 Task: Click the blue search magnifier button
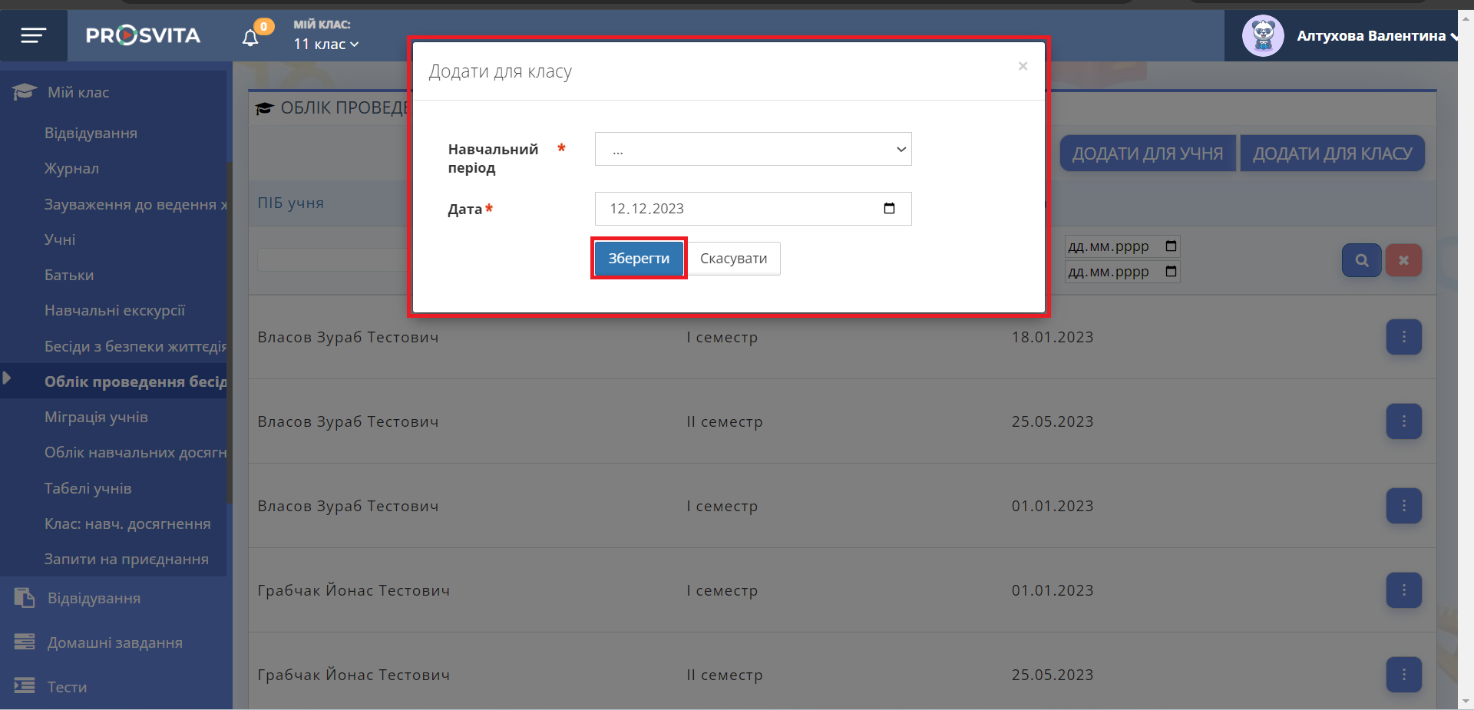coord(1361,260)
